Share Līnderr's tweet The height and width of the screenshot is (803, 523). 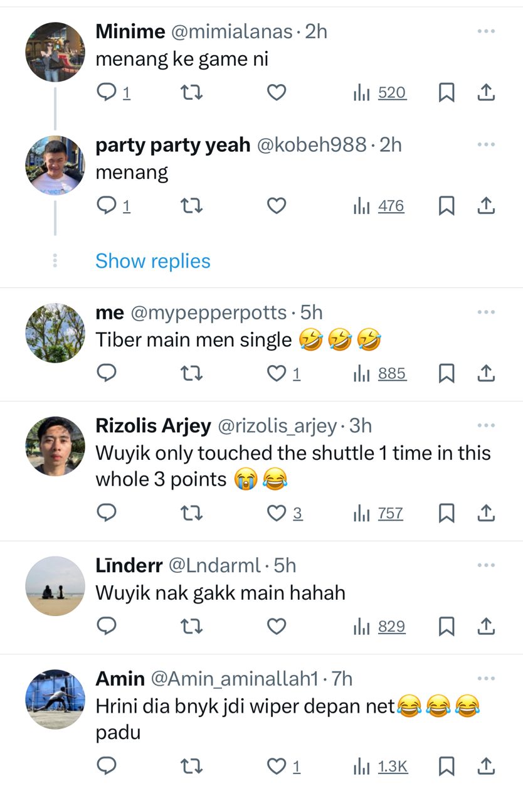[487, 626]
